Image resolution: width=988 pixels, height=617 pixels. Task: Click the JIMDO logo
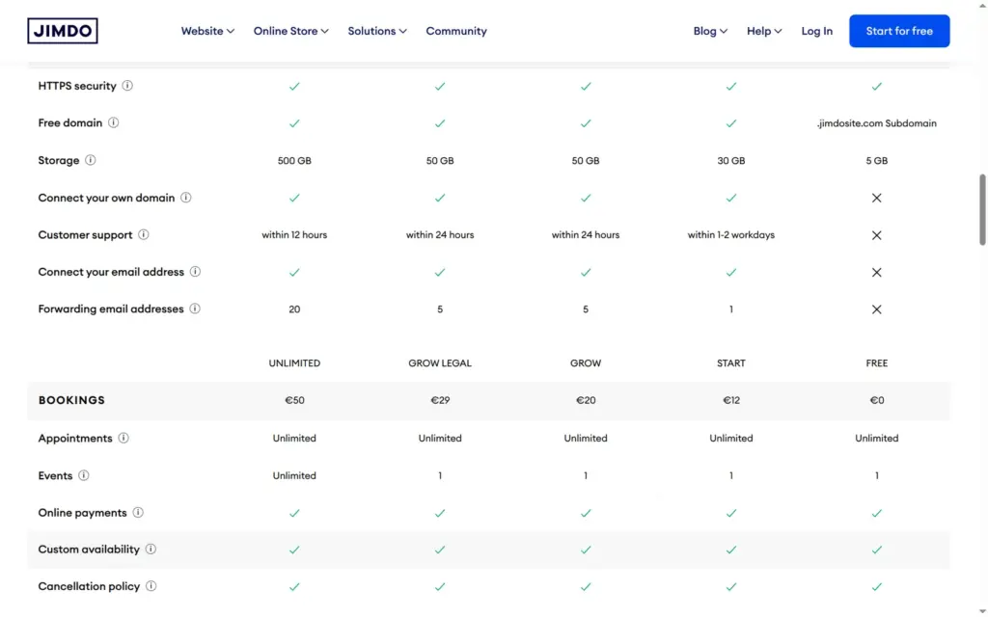pyautogui.click(x=63, y=31)
